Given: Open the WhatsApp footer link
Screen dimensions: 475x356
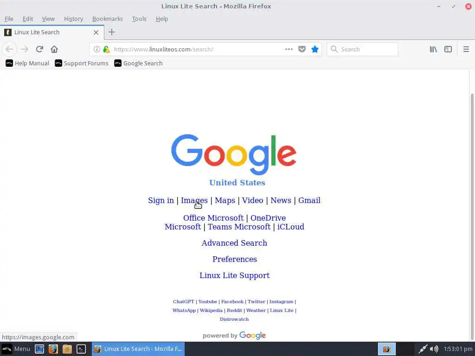Looking at the screenshot, I should [184, 310].
